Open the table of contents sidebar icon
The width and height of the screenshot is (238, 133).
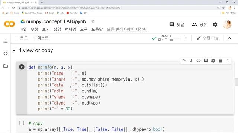[6, 41]
